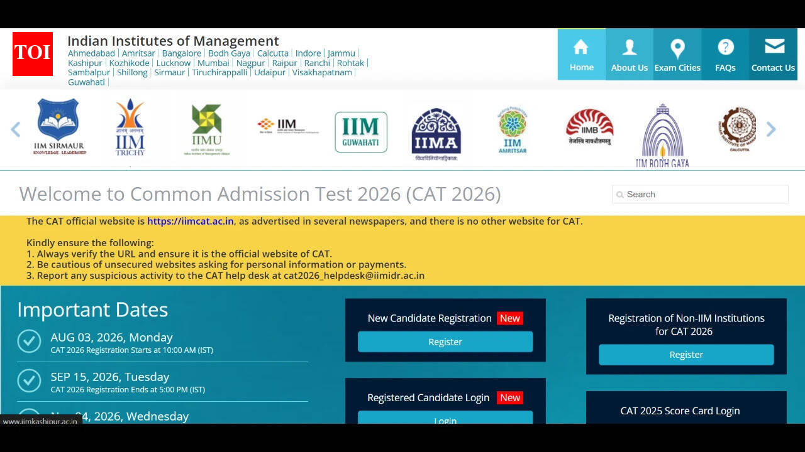Image resolution: width=805 pixels, height=452 pixels.
Task: Click the 'Welcome to Common Admission Test 2026' heading
Action: pos(260,194)
